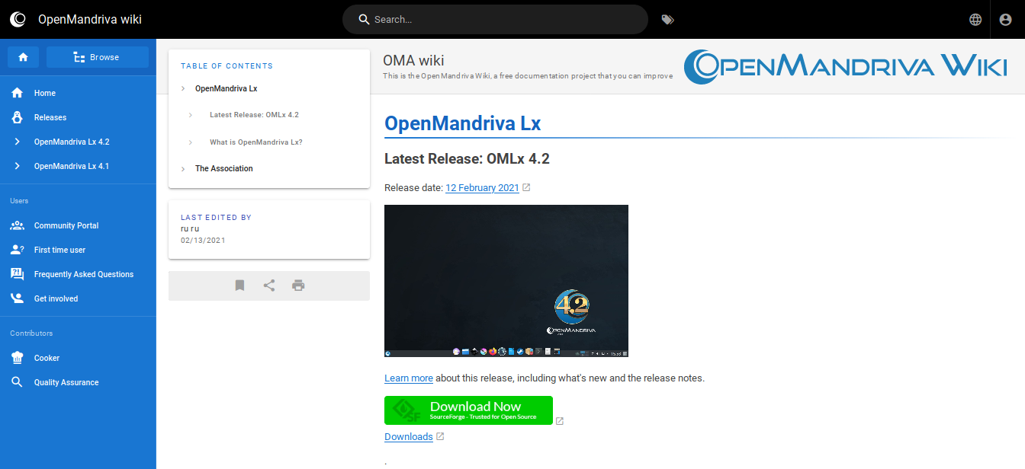Click external link icon after Downloads
1025x469 pixels.
(x=440, y=436)
